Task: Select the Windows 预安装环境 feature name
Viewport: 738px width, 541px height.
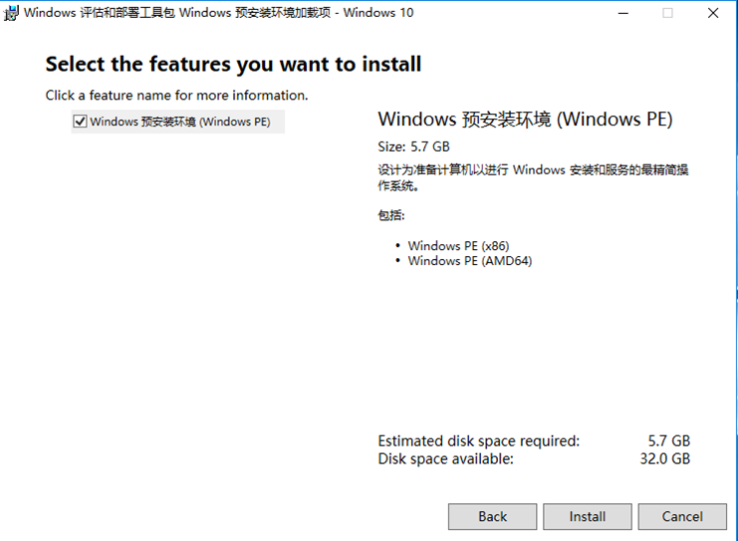Action: pos(179,122)
